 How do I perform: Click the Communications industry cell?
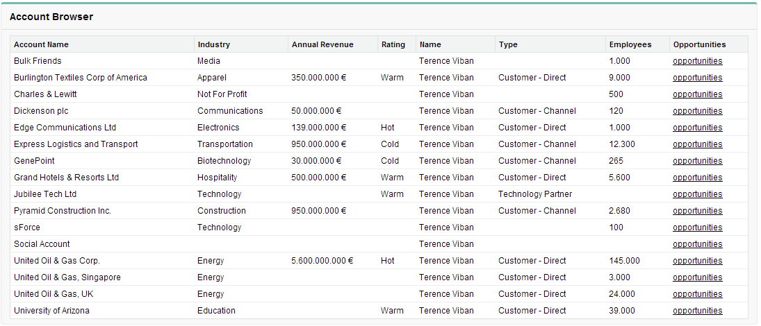click(x=230, y=111)
